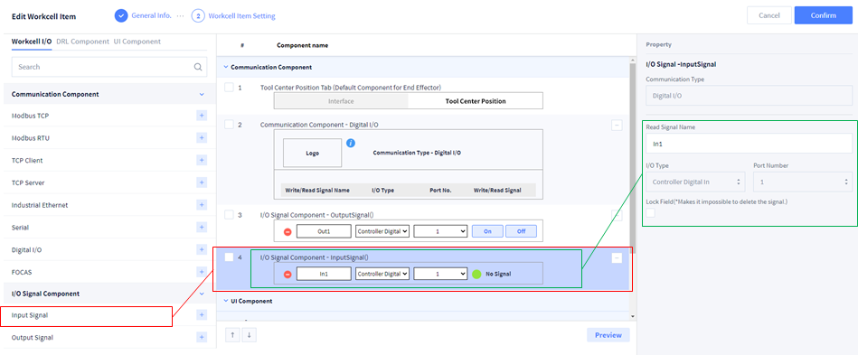Check the Lock Field checkbox

coord(650,213)
